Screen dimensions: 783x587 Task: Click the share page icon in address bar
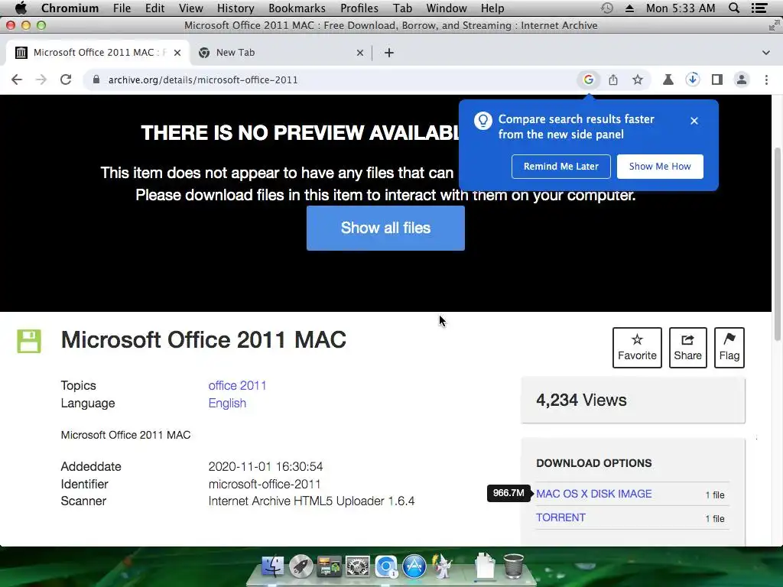point(613,79)
